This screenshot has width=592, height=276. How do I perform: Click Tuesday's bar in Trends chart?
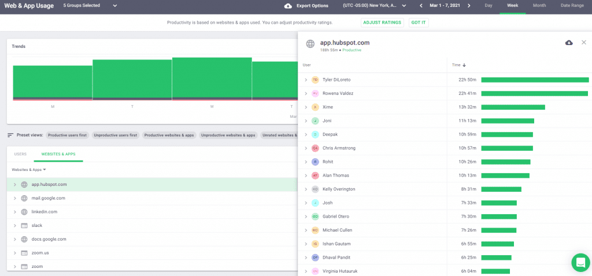(x=132, y=80)
